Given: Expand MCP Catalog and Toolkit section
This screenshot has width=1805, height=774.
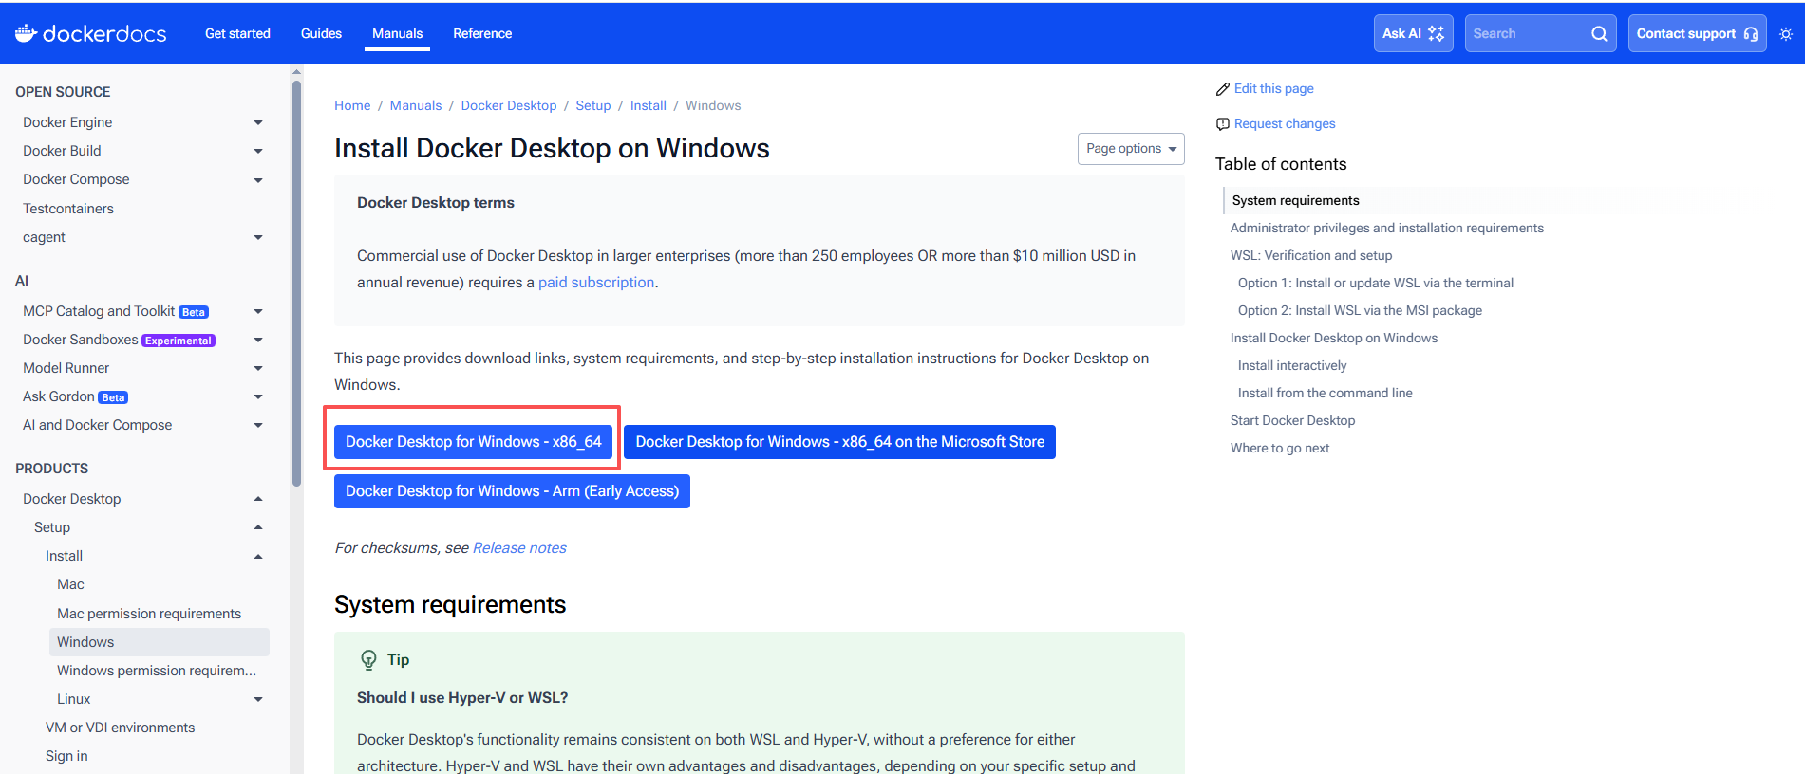Looking at the screenshot, I should [x=258, y=311].
